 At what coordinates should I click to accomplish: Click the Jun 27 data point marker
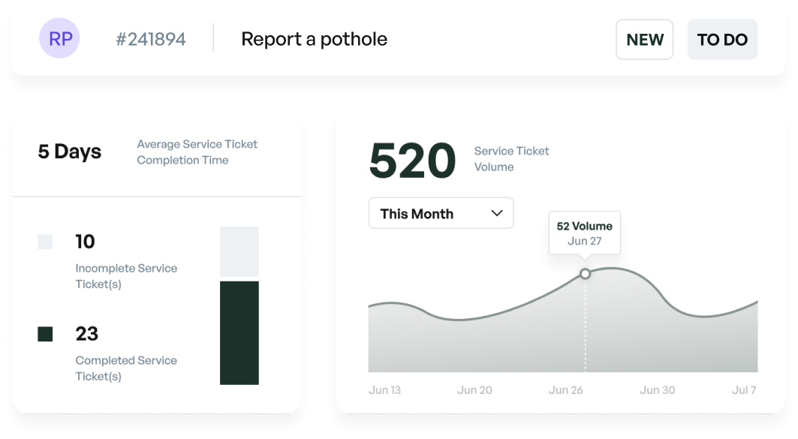point(585,274)
